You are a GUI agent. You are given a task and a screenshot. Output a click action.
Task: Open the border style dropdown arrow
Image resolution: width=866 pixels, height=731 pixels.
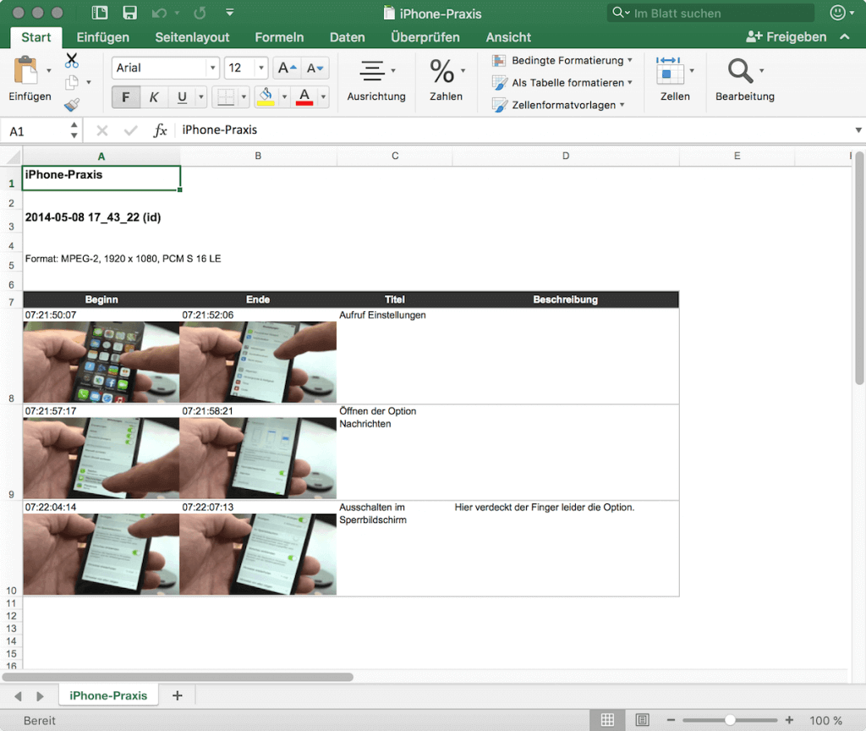tap(244, 97)
